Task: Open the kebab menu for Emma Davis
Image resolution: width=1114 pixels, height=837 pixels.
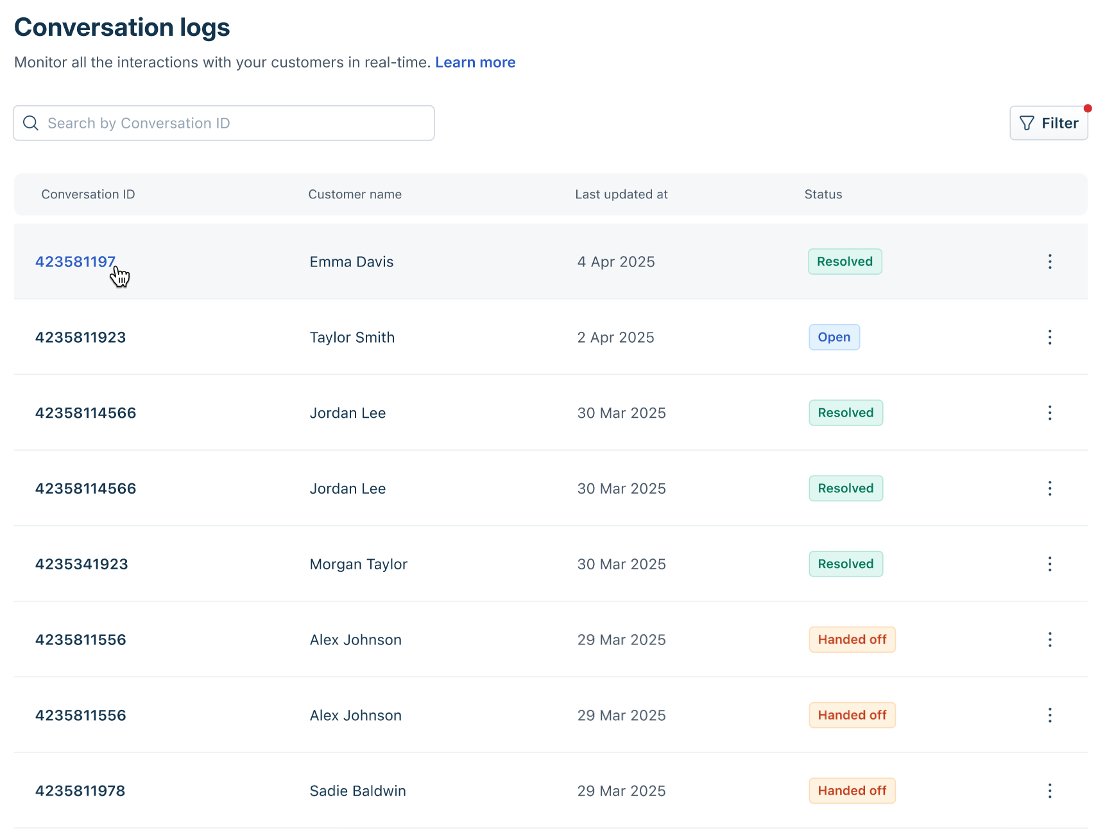Action: pos(1050,261)
